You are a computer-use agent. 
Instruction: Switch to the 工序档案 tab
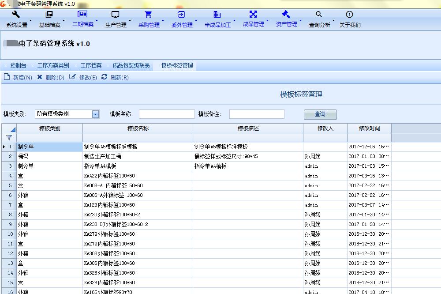(91, 66)
